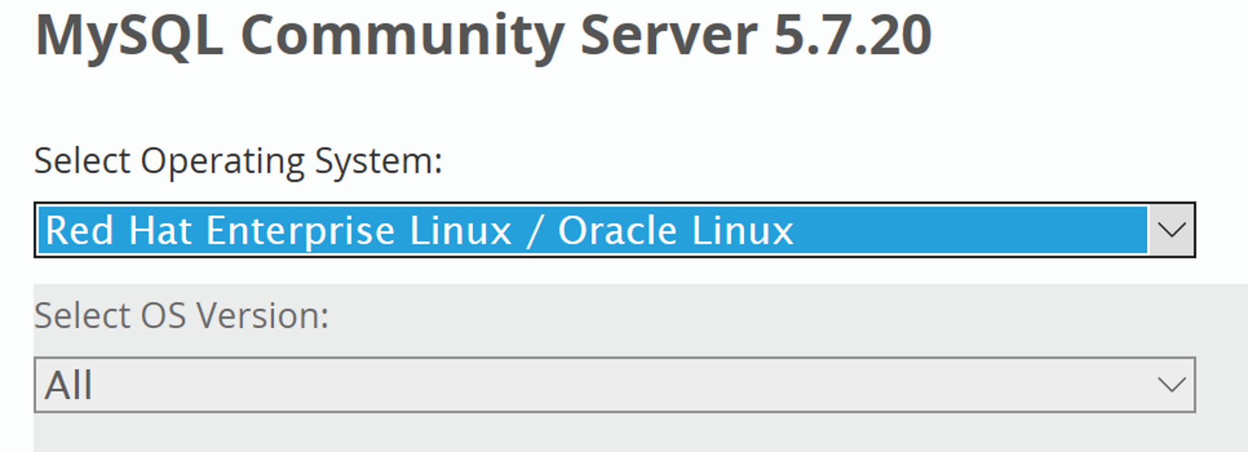
Task: Select the highlighted Red Hat Enterprise Linux option
Action: click(x=419, y=231)
